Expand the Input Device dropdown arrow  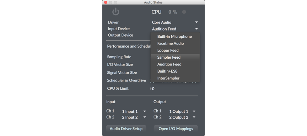tap(196, 29)
